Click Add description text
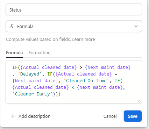149x129 pixels. (x=35, y=116)
